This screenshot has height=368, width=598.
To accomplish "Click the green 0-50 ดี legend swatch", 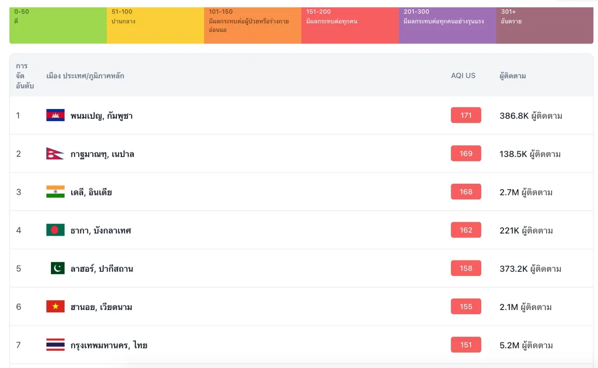I will click(x=58, y=26).
